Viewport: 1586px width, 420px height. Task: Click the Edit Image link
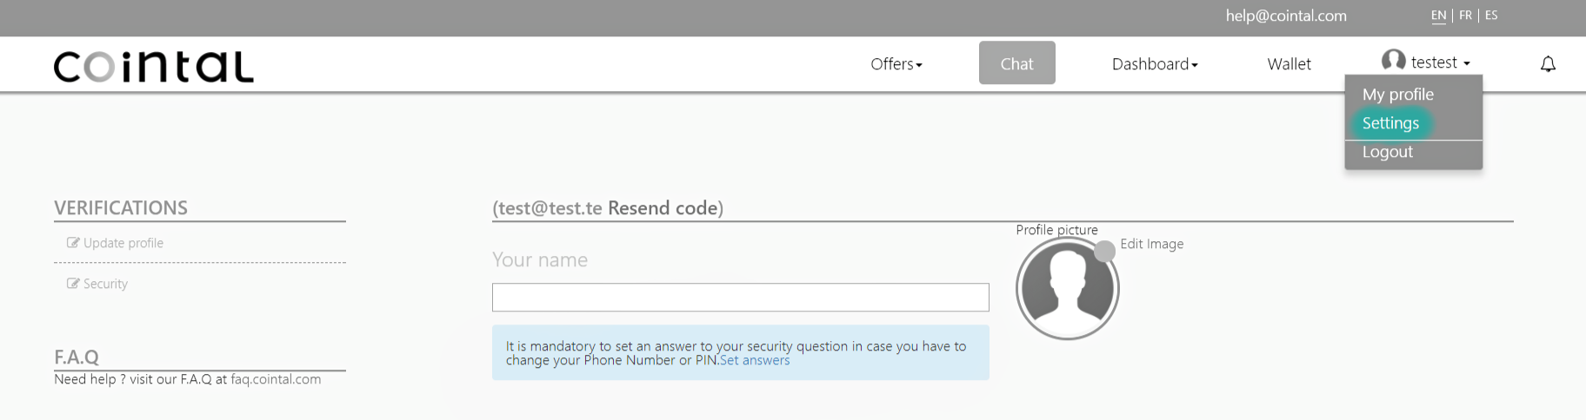pos(1151,244)
